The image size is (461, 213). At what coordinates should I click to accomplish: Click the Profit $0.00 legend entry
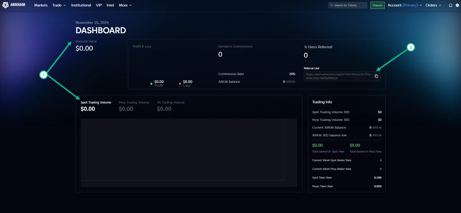tap(157, 84)
